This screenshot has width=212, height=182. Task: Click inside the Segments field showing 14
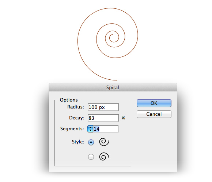[106, 129]
